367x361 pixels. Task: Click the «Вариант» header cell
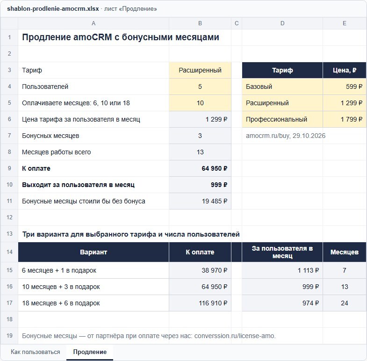tap(94, 252)
